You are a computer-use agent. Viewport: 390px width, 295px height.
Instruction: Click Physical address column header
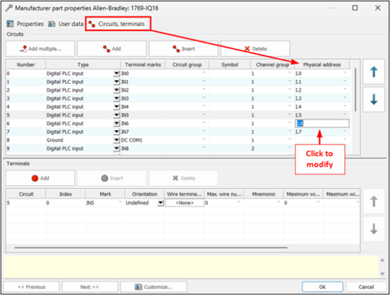coord(322,64)
